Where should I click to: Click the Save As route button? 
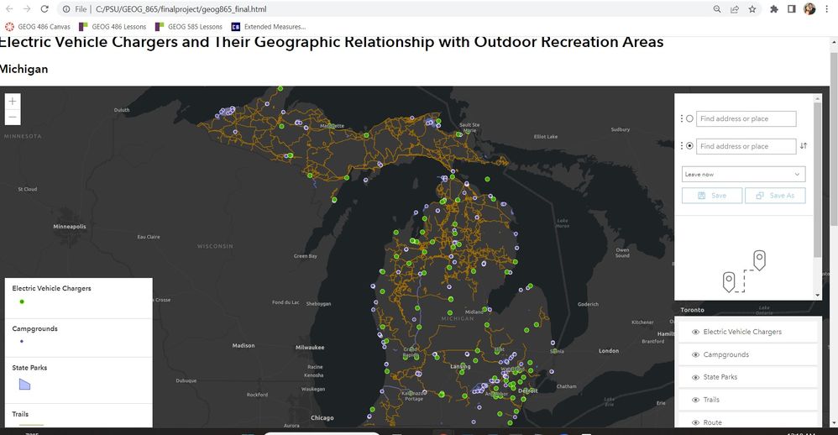pos(775,196)
